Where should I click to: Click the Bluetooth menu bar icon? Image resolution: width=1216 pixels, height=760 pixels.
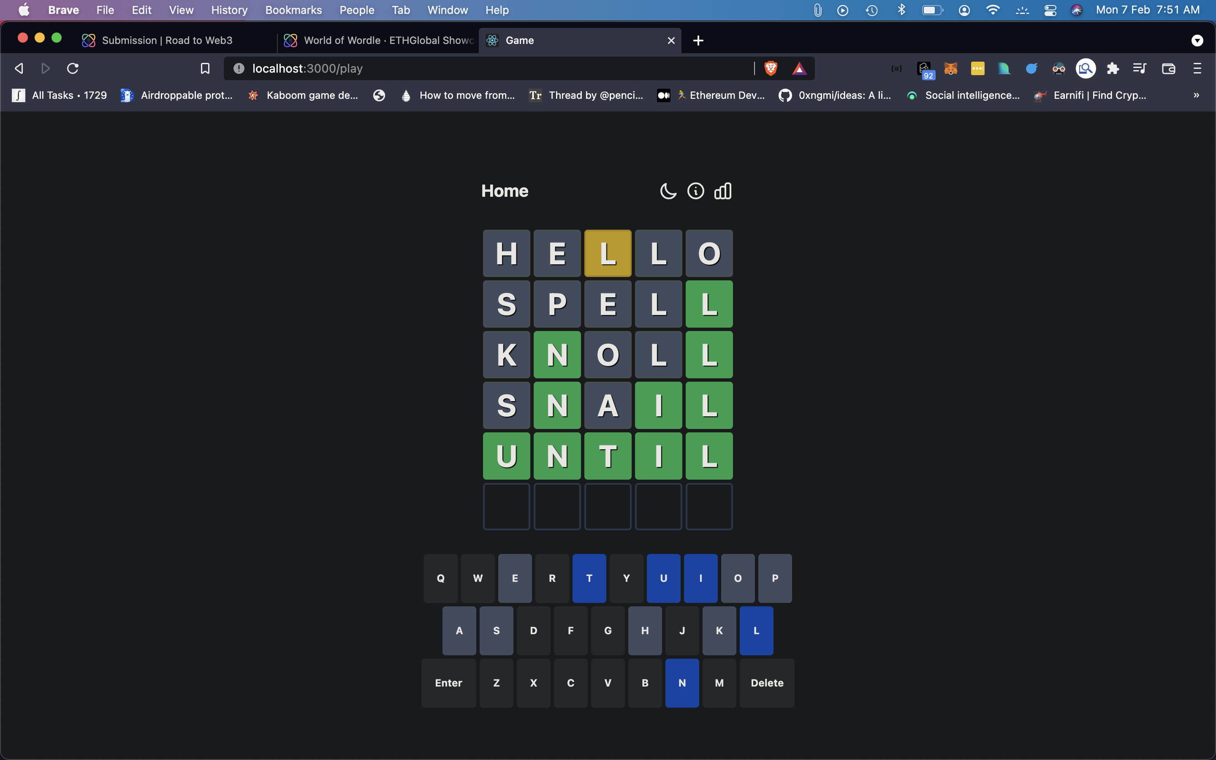coord(901,10)
